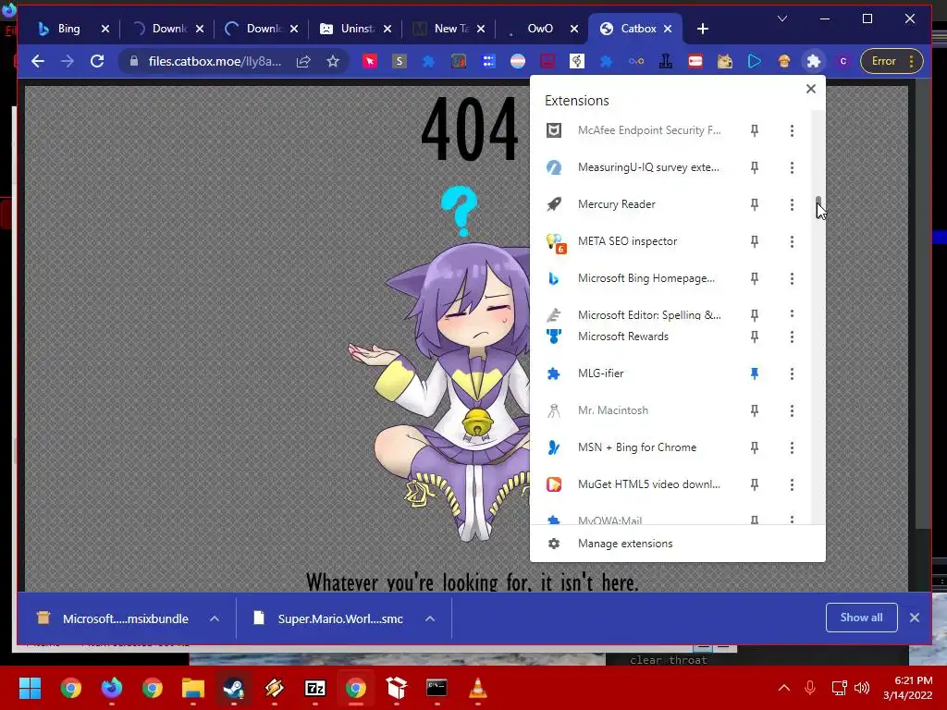Click the Microsoft Editor pen icon

(x=554, y=314)
